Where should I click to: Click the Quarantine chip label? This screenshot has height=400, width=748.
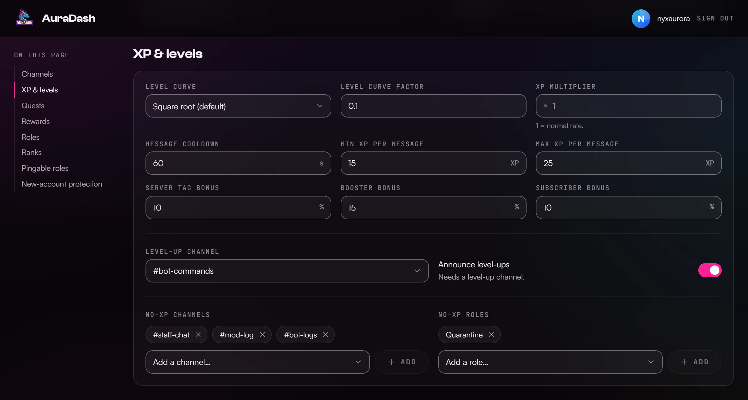[464, 335]
